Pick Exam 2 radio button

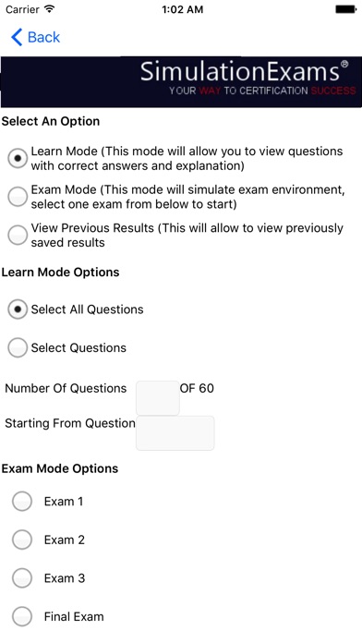(x=22, y=540)
